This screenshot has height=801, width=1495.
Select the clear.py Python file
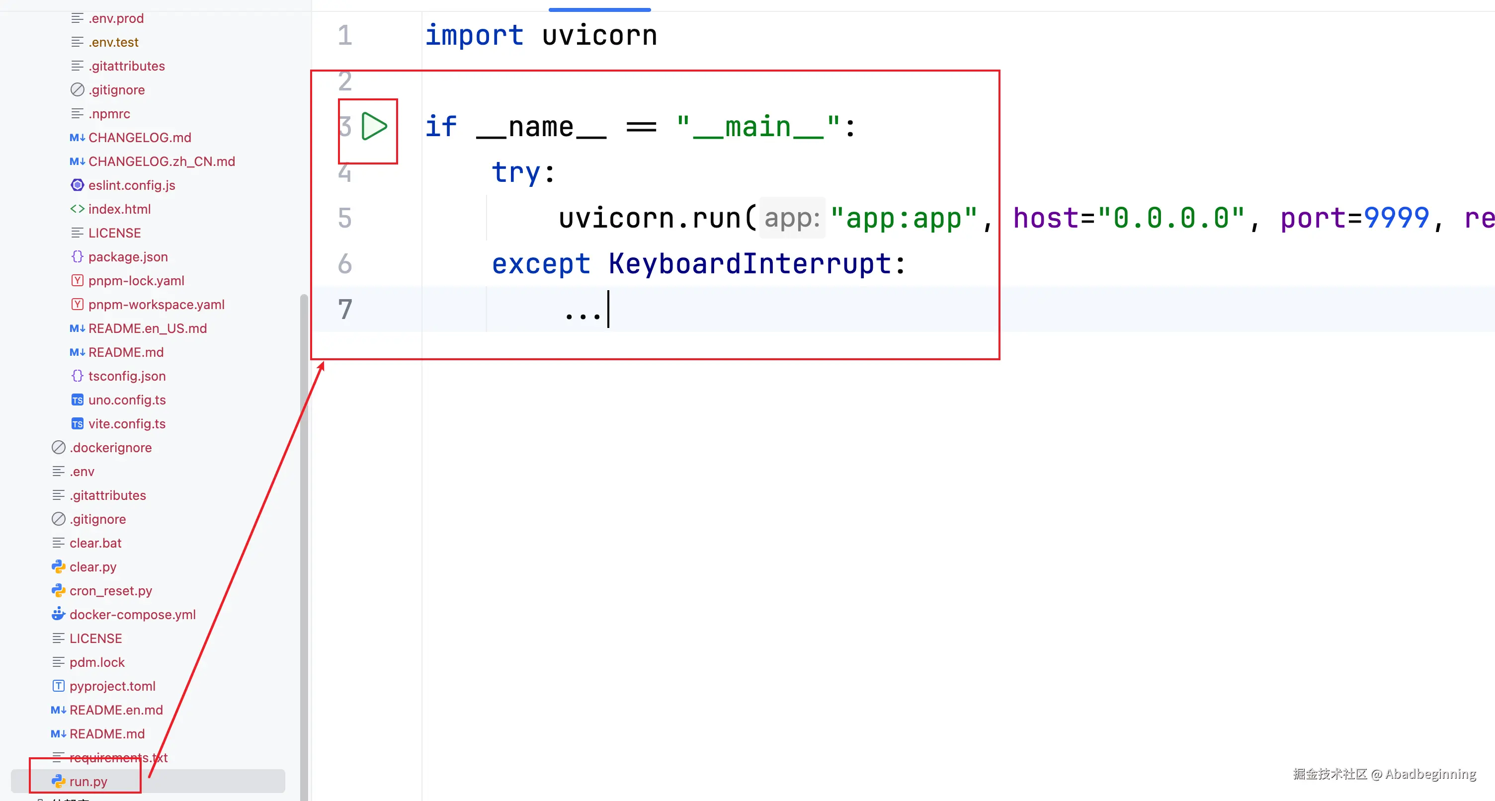pyautogui.click(x=93, y=566)
